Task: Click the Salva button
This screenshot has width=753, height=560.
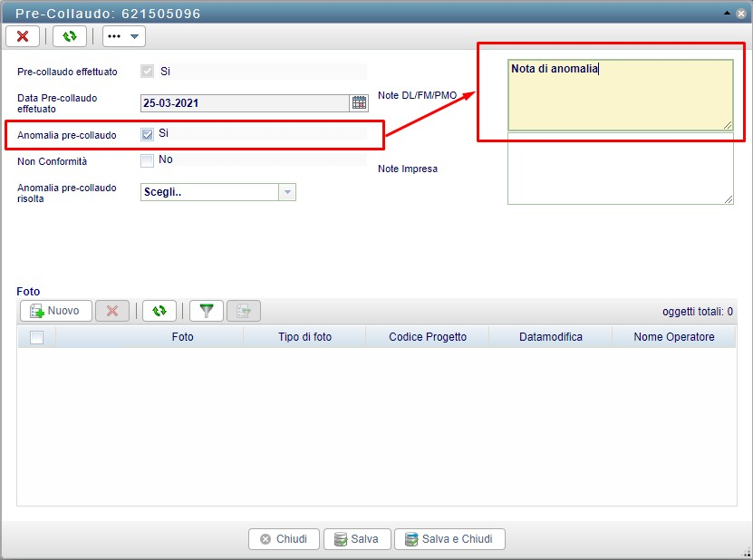Action: pyautogui.click(x=356, y=539)
